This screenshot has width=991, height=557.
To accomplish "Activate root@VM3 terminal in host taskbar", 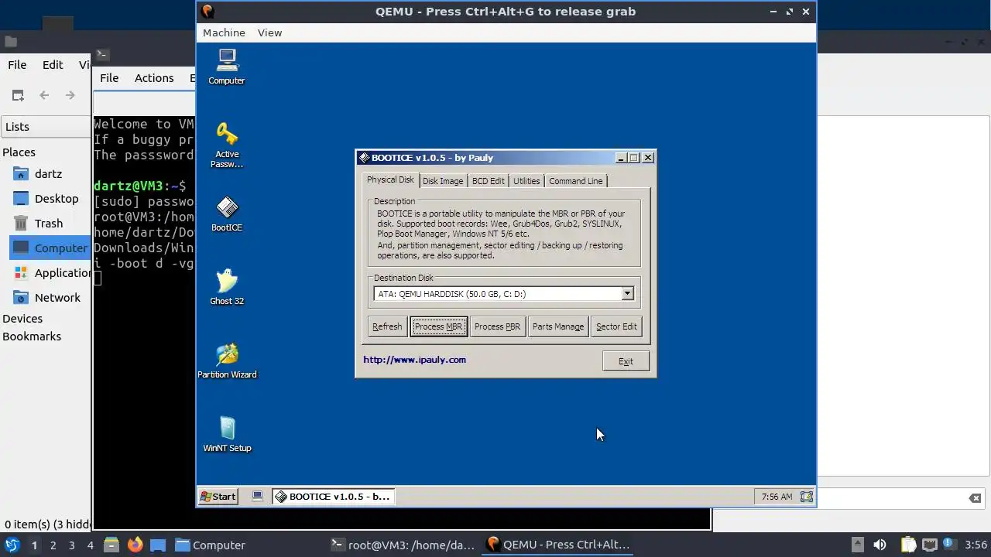I will click(403, 545).
